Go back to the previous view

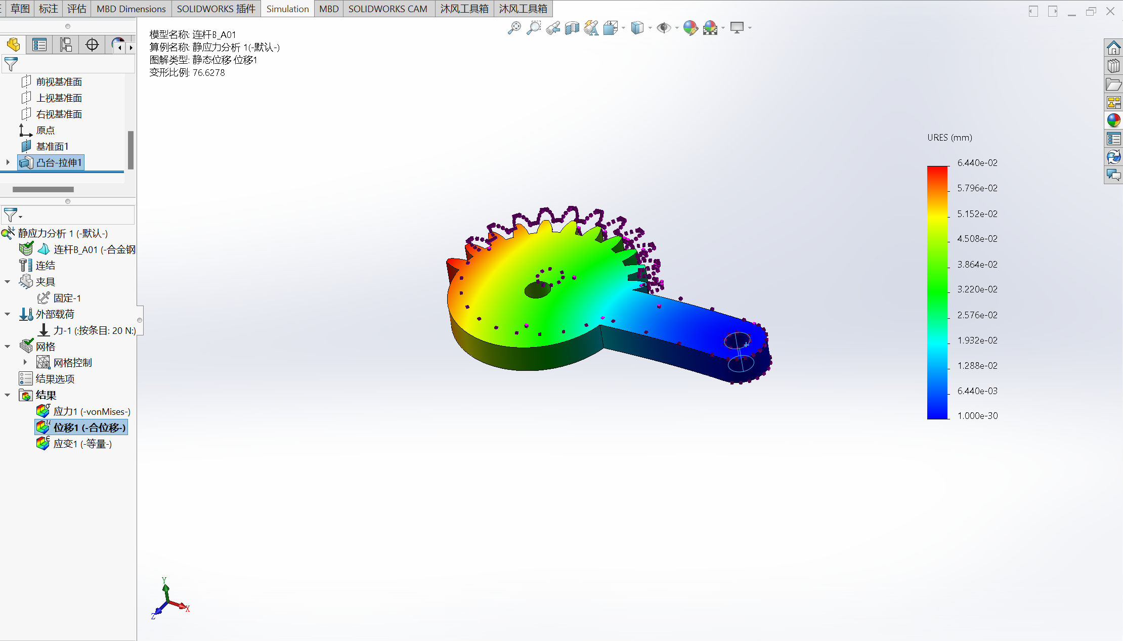pyautogui.click(x=553, y=28)
